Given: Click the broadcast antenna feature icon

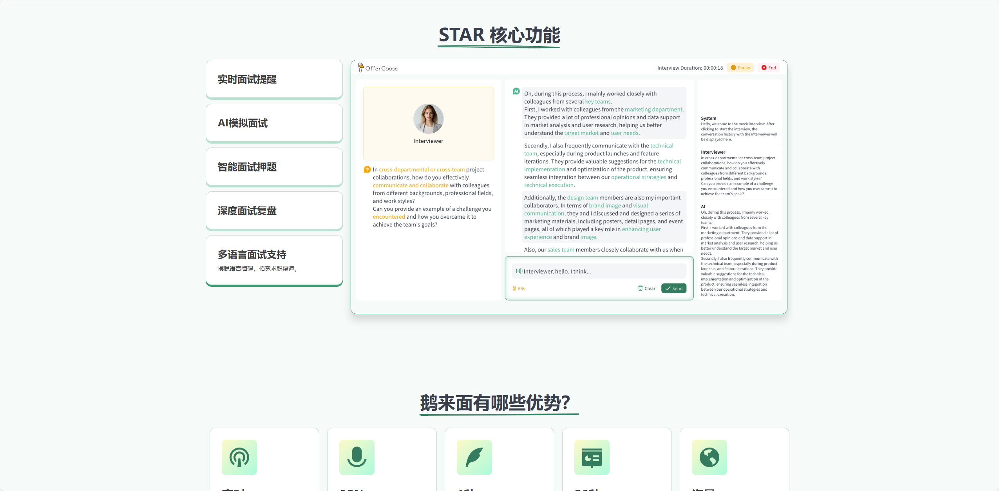Looking at the screenshot, I should click(x=239, y=457).
